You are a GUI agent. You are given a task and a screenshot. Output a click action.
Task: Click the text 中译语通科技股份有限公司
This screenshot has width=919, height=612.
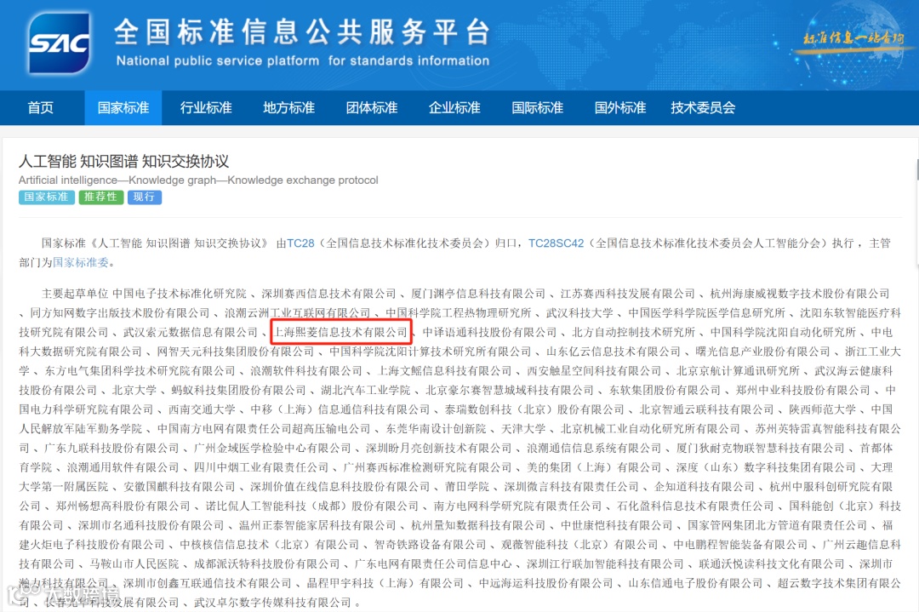[x=490, y=332]
